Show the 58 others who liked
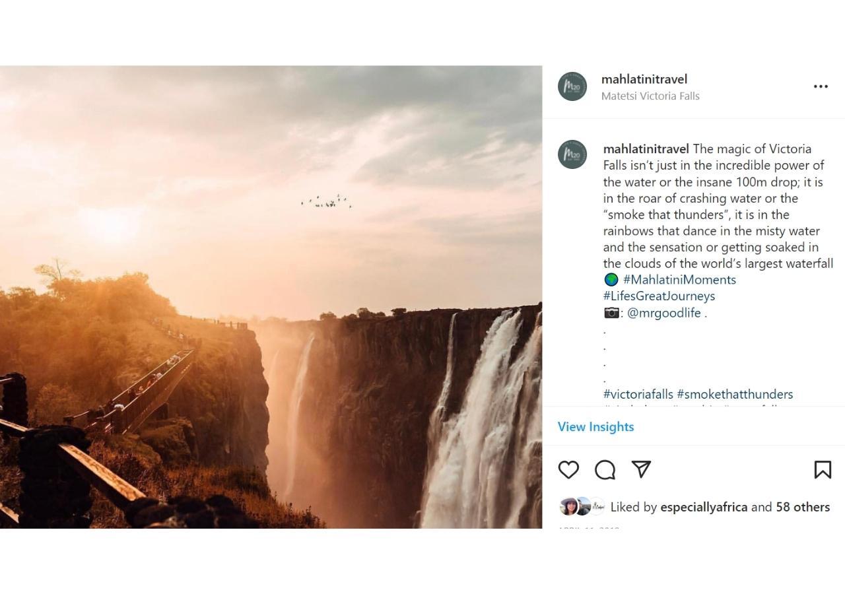This screenshot has height=594, width=845. tap(803, 507)
